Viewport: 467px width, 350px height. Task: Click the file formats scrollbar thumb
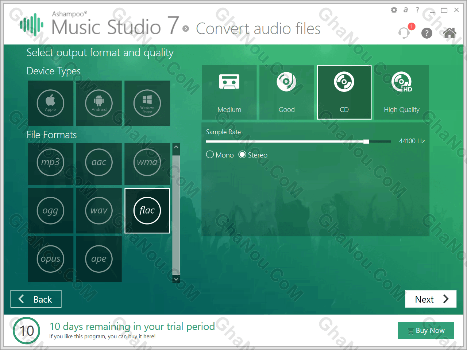[176, 215]
